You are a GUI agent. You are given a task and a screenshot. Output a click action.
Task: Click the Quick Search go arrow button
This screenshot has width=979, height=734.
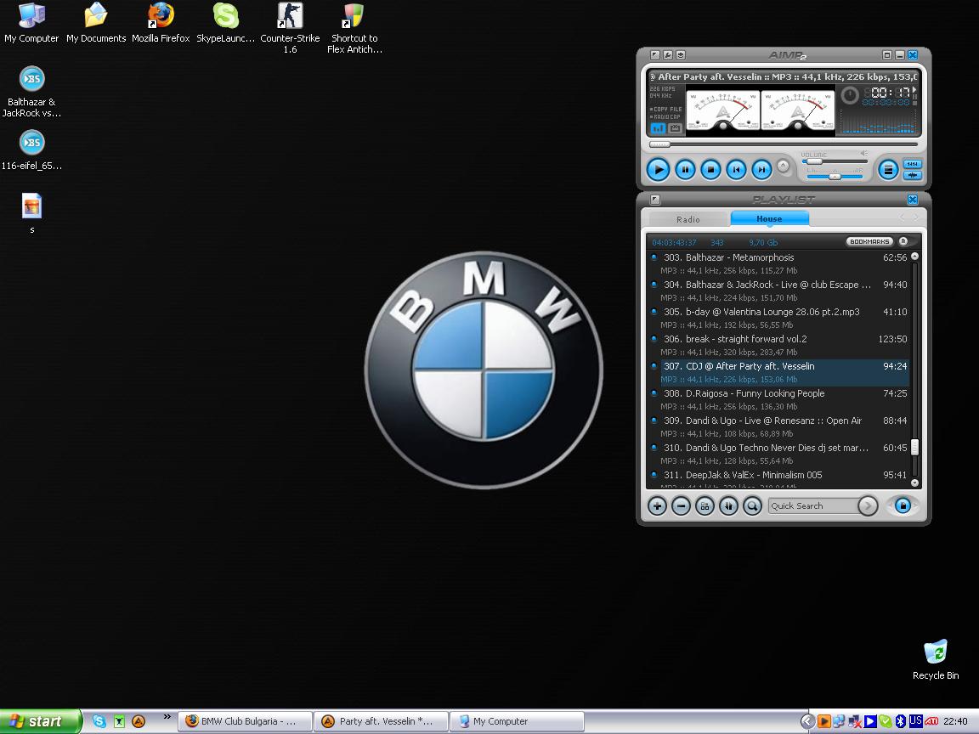pos(867,506)
